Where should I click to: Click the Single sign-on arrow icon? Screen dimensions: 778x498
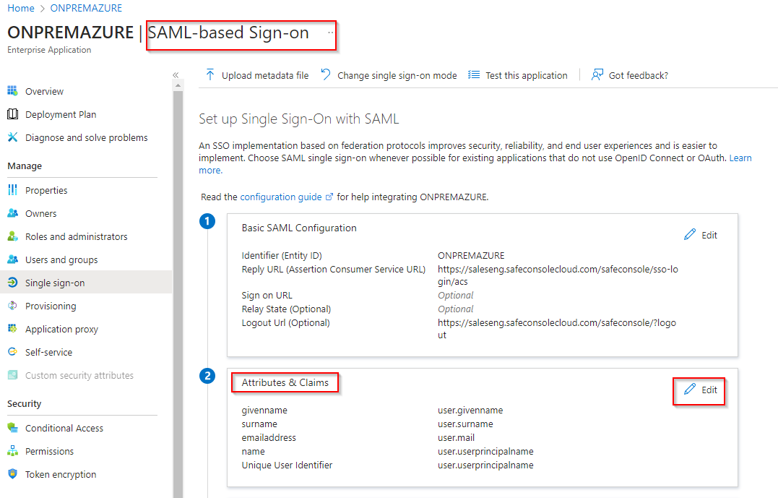pos(12,283)
